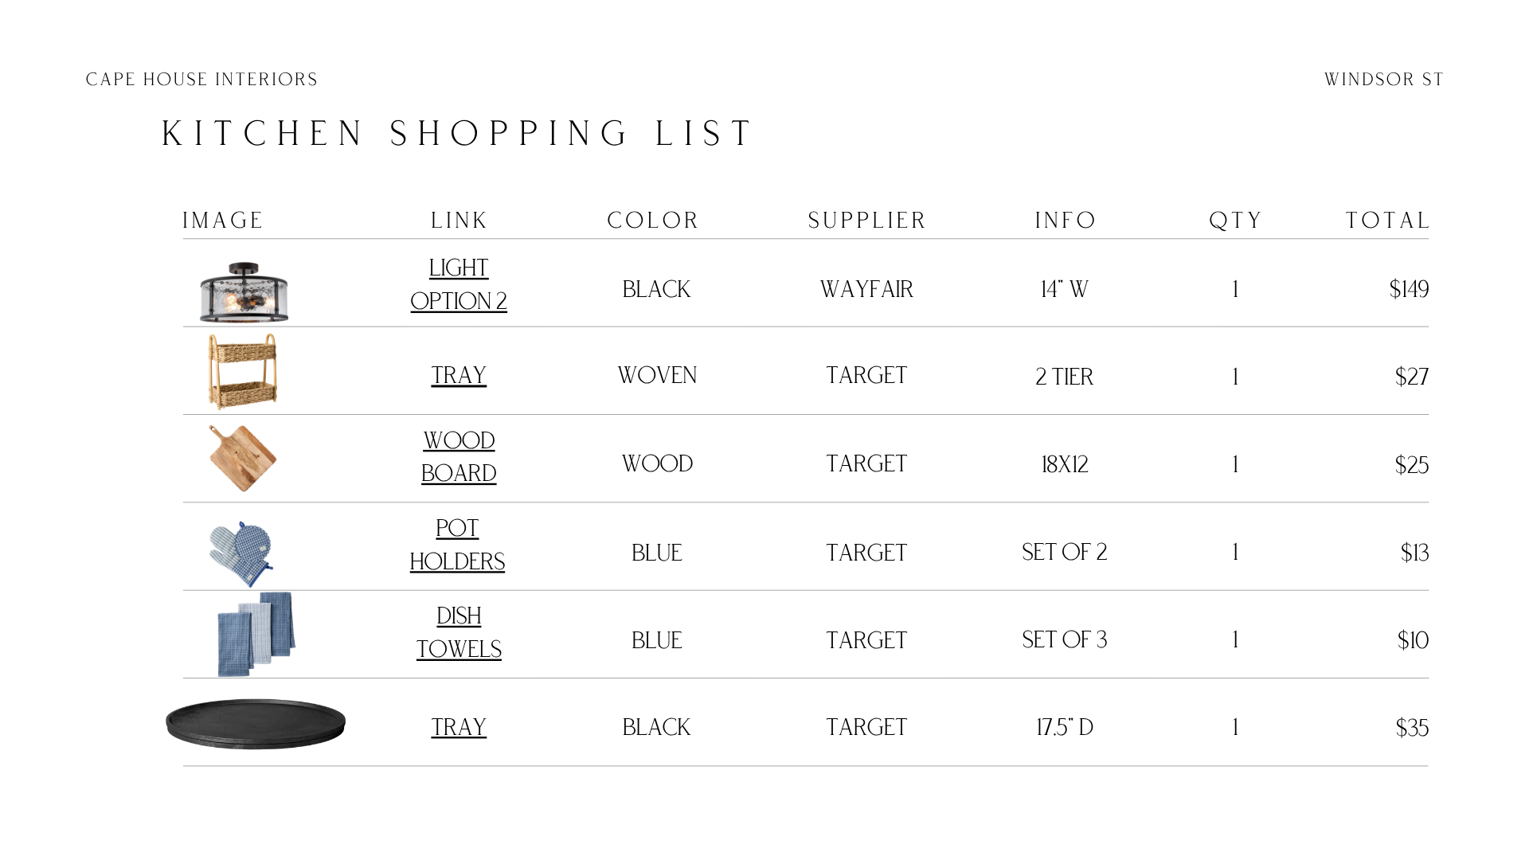
Task: Open the WOOD BOARD link
Action: (459, 456)
